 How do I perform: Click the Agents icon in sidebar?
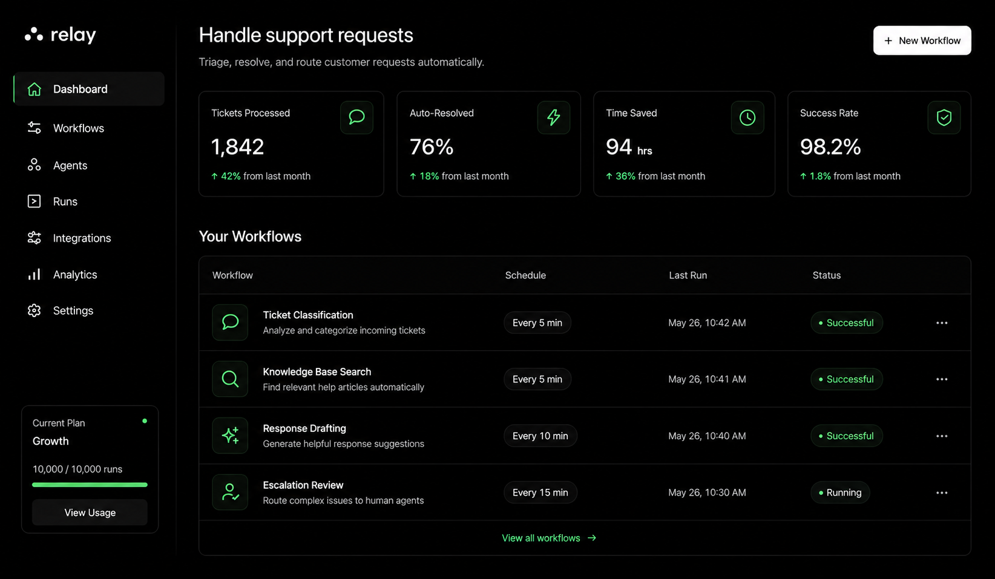click(34, 165)
